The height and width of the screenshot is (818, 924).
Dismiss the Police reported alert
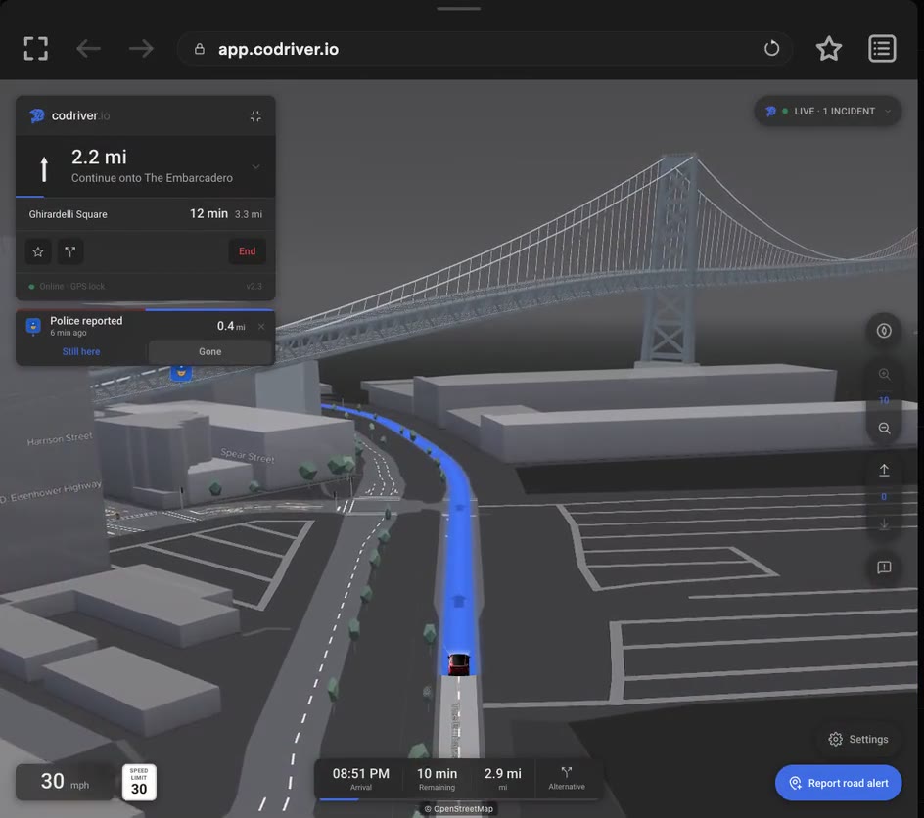click(261, 326)
